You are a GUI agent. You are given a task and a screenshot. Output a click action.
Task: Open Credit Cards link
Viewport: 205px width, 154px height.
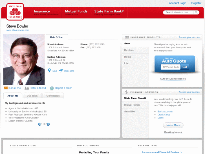[x=164, y=115]
